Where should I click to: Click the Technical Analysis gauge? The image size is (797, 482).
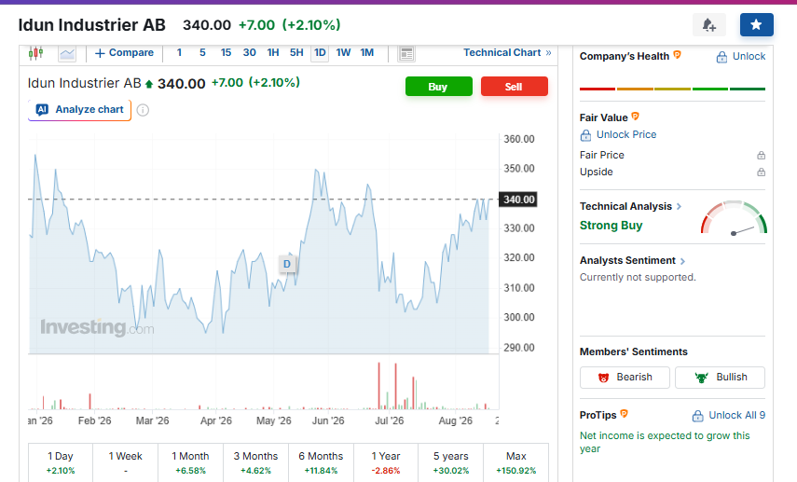pyautogui.click(x=734, y=217)
